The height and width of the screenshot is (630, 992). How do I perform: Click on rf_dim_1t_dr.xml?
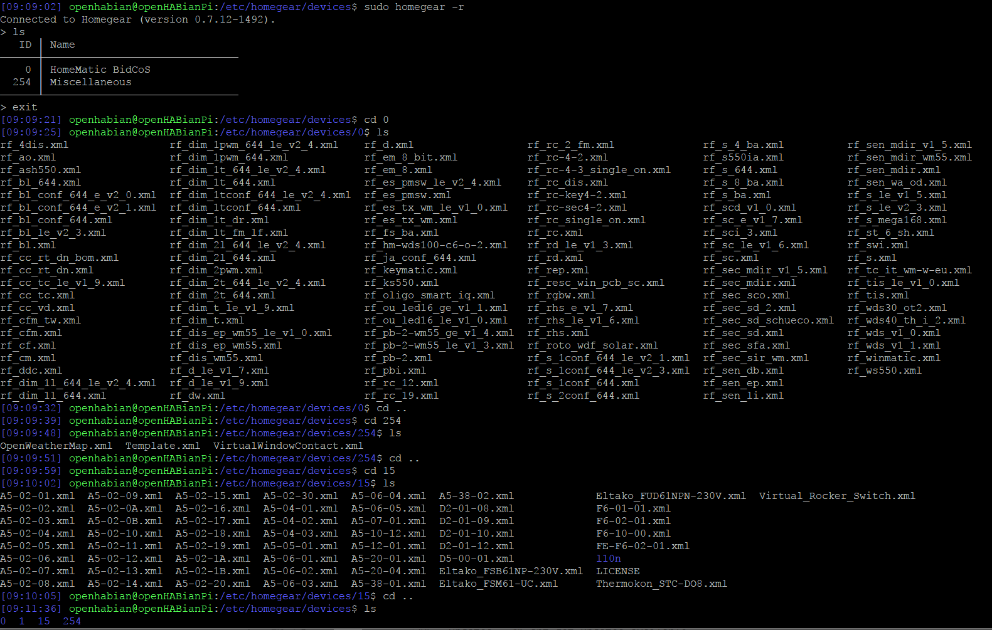tap(220, 220)
